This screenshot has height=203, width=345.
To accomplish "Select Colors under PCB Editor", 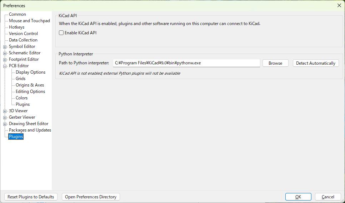I will [21, 98].
